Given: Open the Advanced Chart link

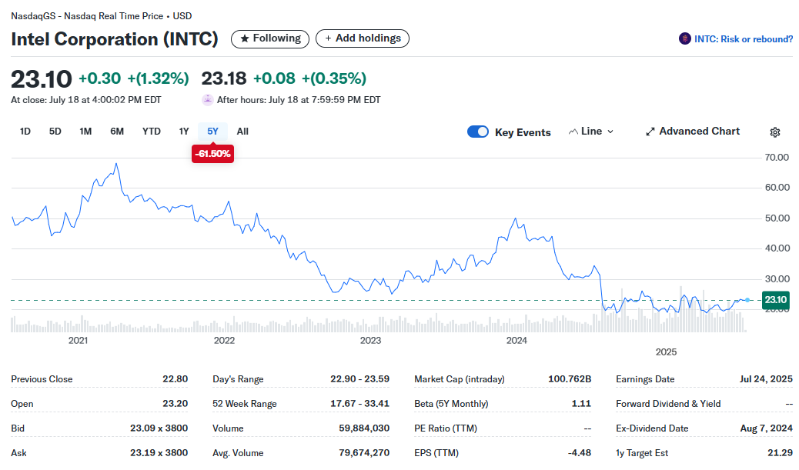Looking at the screenshot, I should [x=693, y=132].
